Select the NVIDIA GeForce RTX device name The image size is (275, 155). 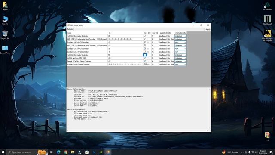click(76, 58)
